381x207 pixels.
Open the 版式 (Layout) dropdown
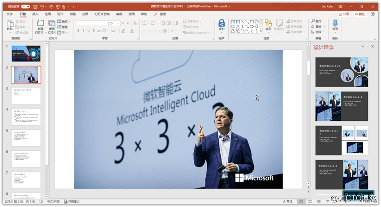[64, 21]
